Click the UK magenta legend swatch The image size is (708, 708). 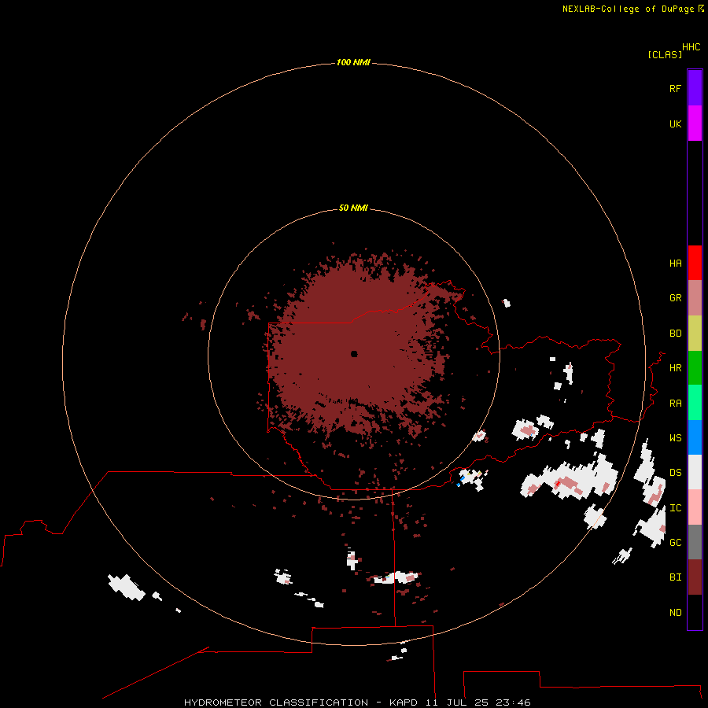pyautogui.click(x=695, y=124)
